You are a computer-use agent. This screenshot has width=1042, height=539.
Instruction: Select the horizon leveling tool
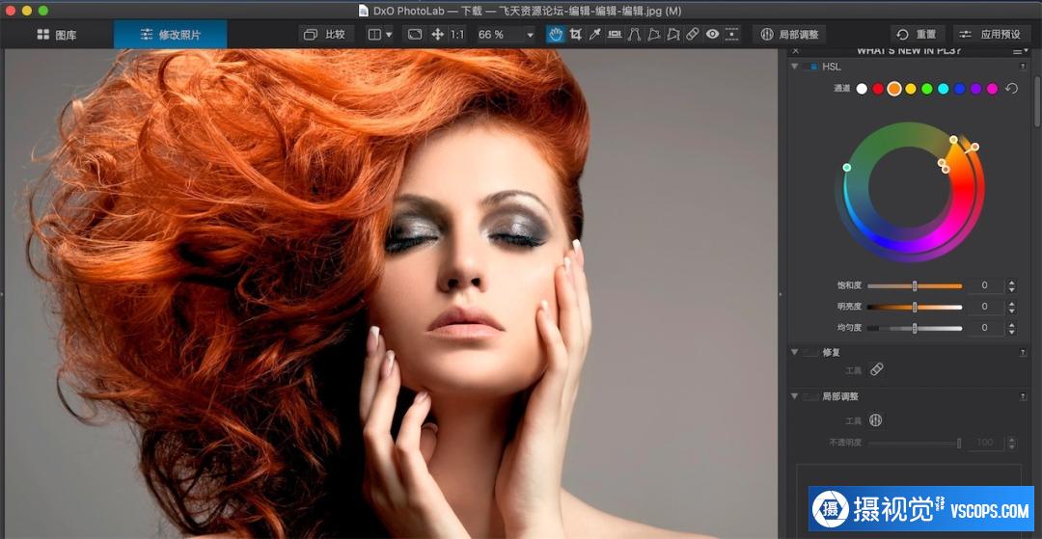point(615,35)
